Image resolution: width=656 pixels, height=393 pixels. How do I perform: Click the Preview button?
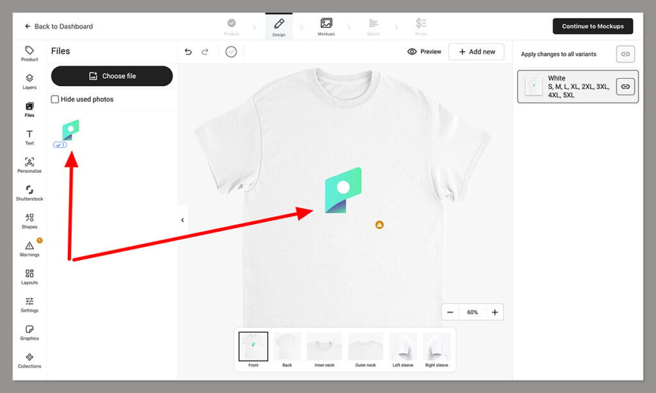[x=424, y=52]
